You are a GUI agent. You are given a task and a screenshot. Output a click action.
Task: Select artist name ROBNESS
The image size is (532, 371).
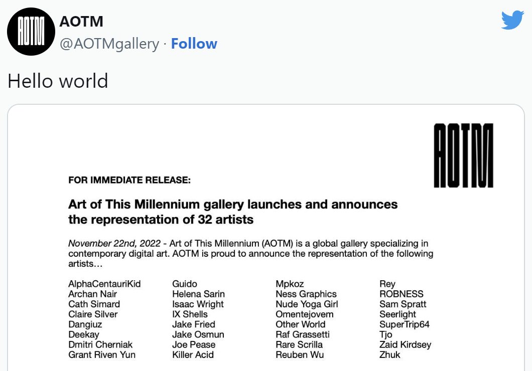point(402,294)
